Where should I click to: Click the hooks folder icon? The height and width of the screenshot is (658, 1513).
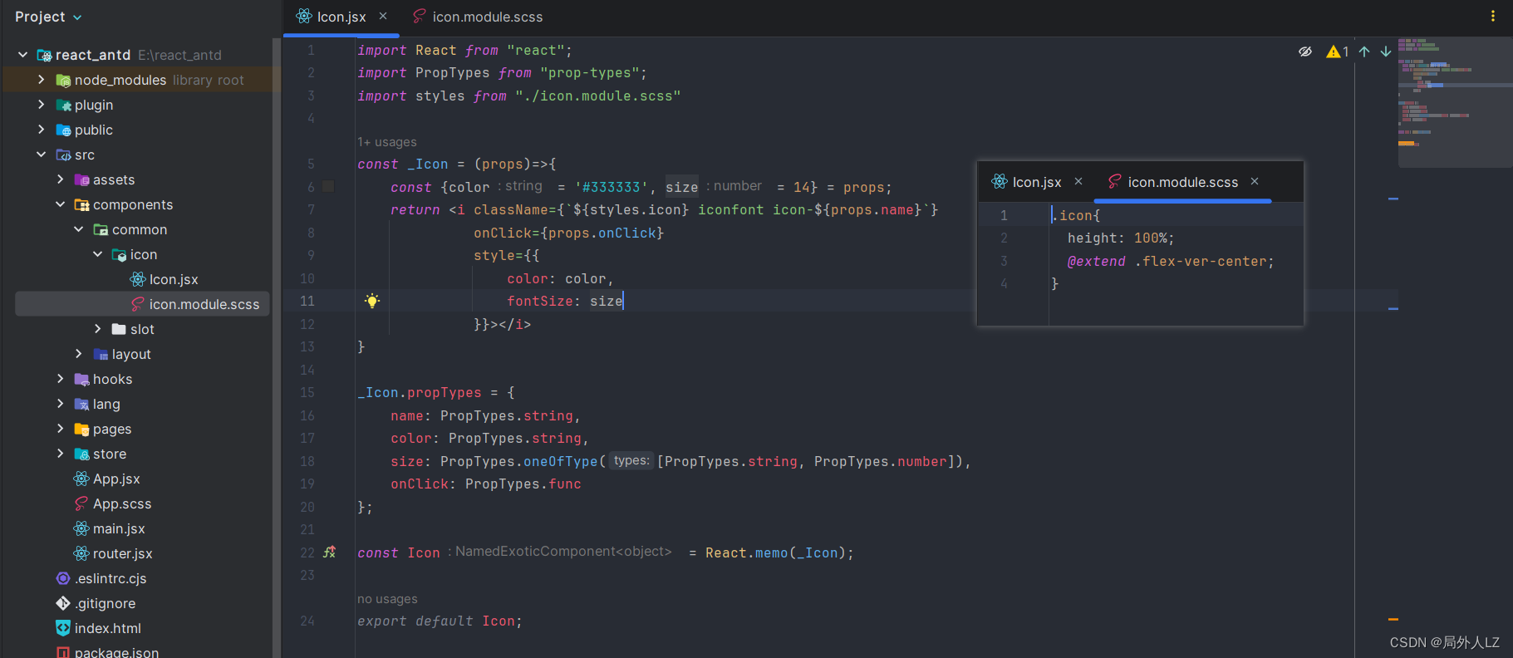(81, 380)
